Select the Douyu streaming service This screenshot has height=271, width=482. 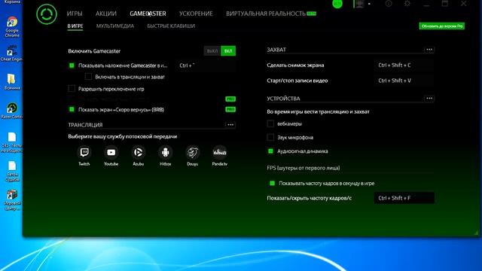click(193, 152)
